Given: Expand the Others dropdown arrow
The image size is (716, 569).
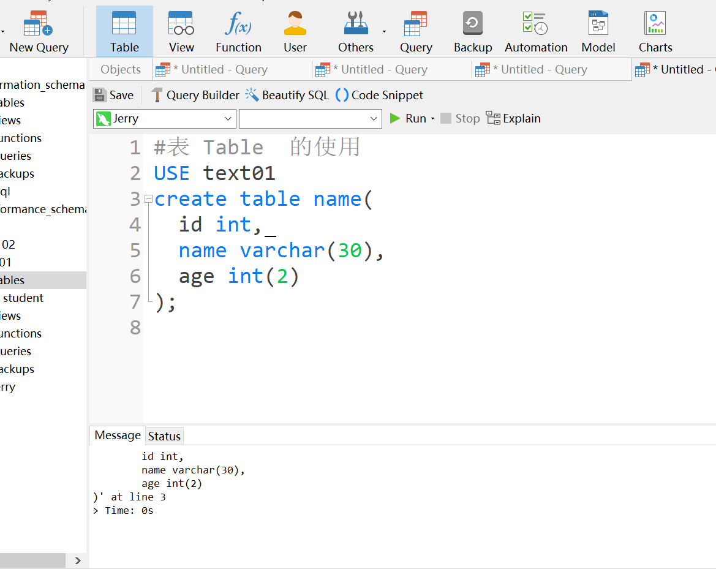Looking at the screenshot, I should (384, 31).
